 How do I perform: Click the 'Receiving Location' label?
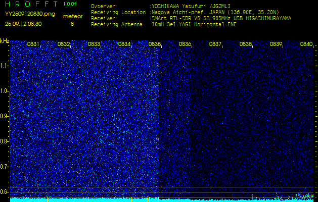(118, 12)
